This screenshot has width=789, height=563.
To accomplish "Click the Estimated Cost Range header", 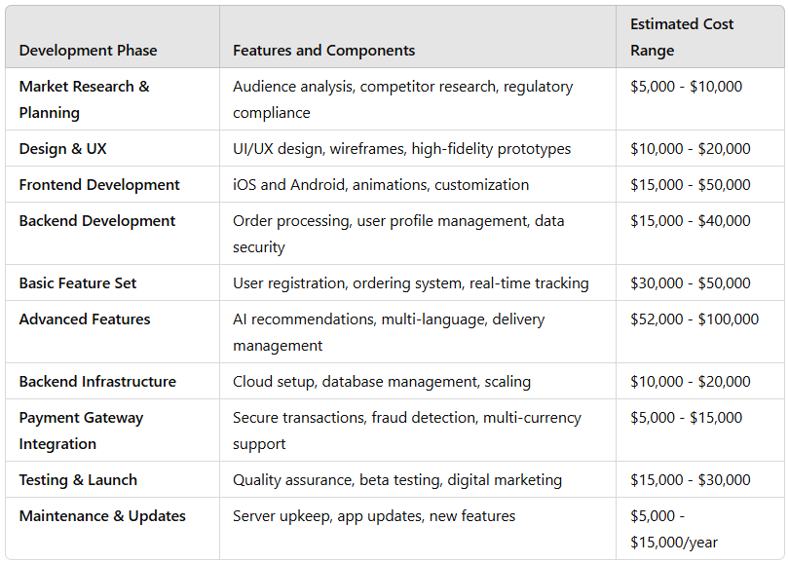I will 682,37.
